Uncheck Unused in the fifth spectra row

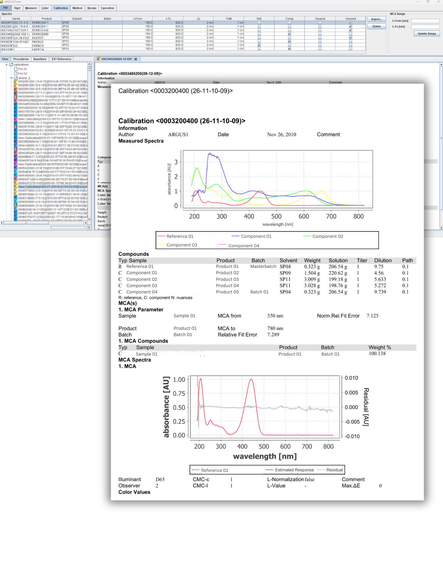[x=350, y=38]
